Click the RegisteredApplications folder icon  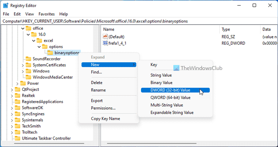17,101
